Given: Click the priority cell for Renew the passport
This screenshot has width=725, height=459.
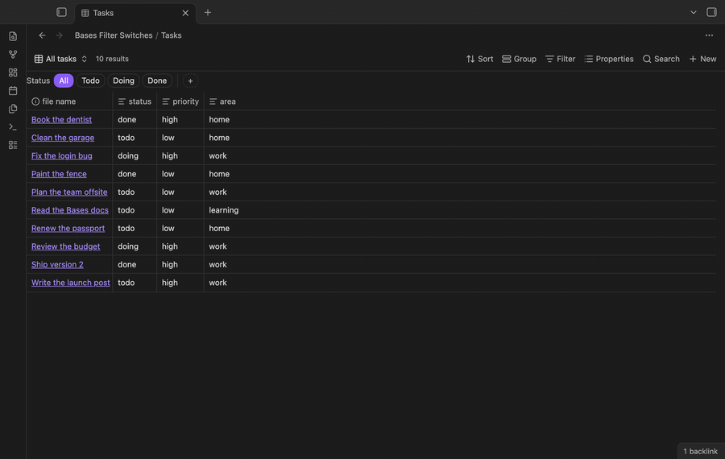Looking at the screenshot, I should pyautogui.click(x=180, y=229).
